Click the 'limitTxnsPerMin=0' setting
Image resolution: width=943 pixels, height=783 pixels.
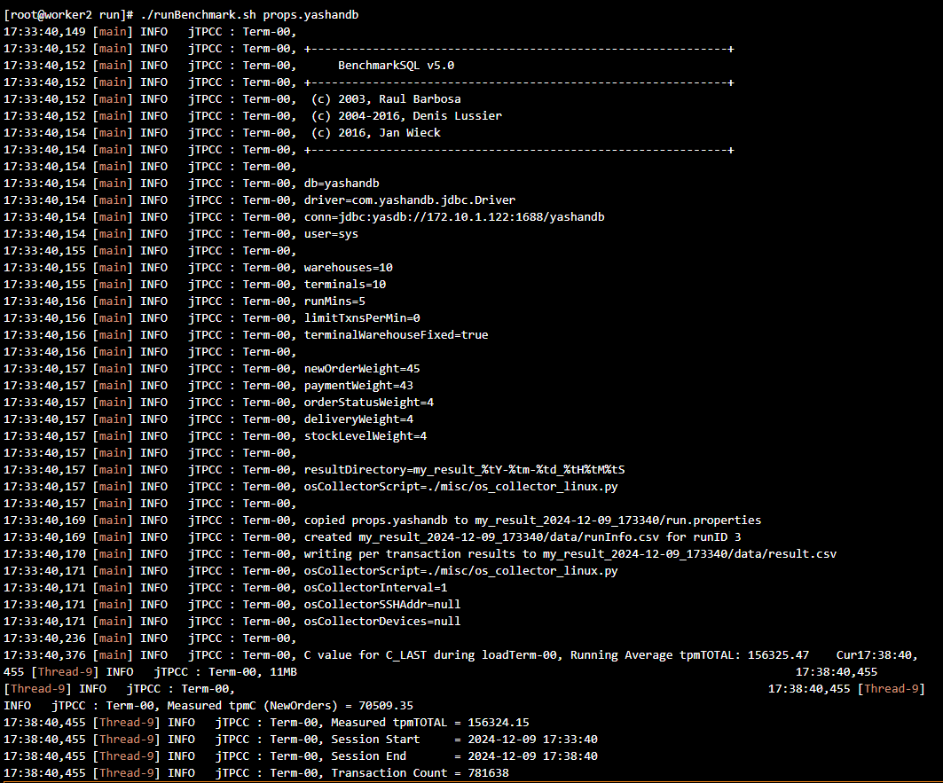[x=362, y=317]
